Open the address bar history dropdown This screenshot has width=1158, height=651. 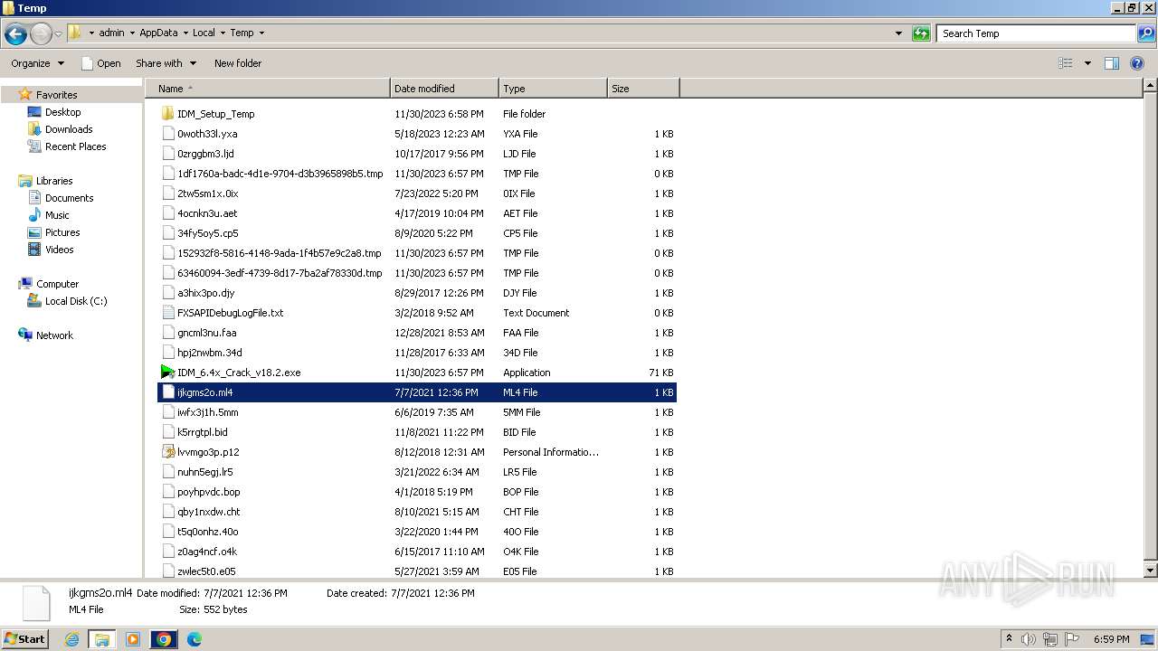point(898,33)
